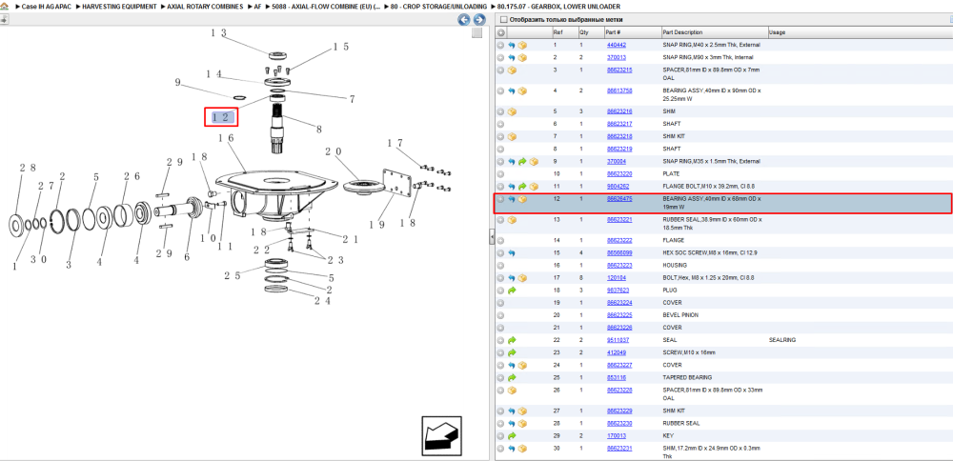
Task: Click the blue arrow icon for RUBBER SEAL 86623230
Action: 512,423
